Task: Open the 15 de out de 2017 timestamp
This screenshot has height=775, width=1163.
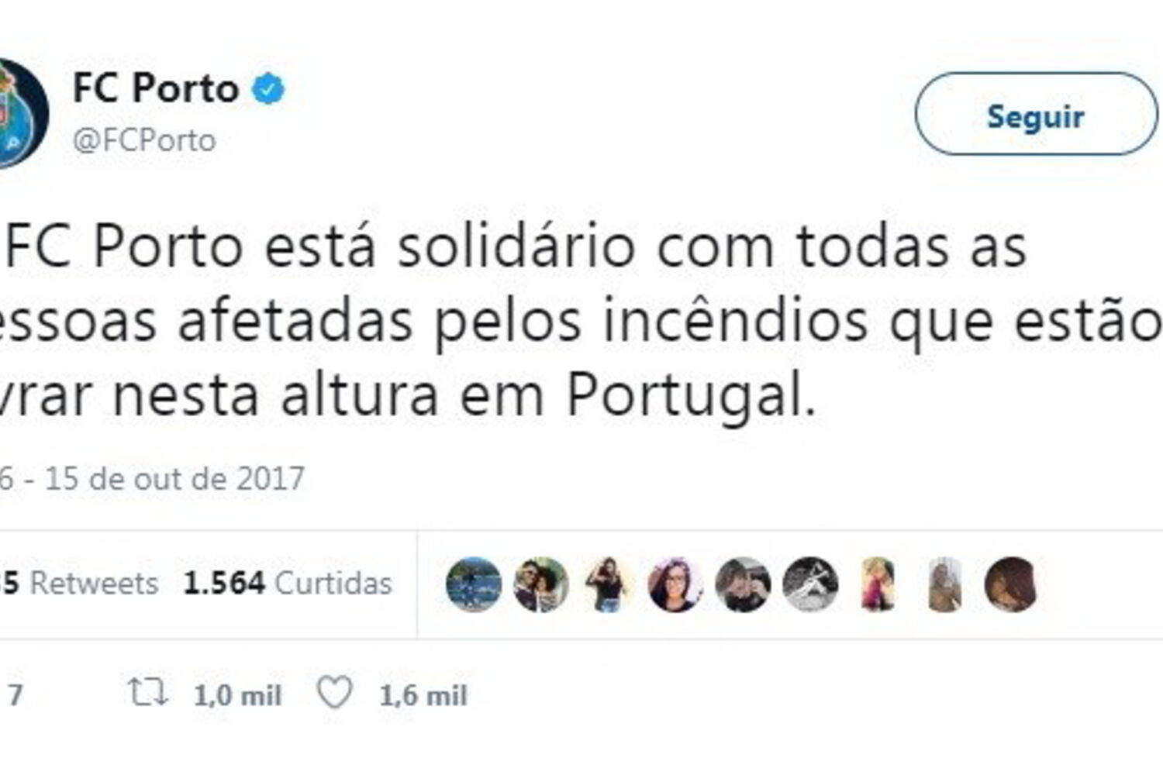Action: click(174, 478)
